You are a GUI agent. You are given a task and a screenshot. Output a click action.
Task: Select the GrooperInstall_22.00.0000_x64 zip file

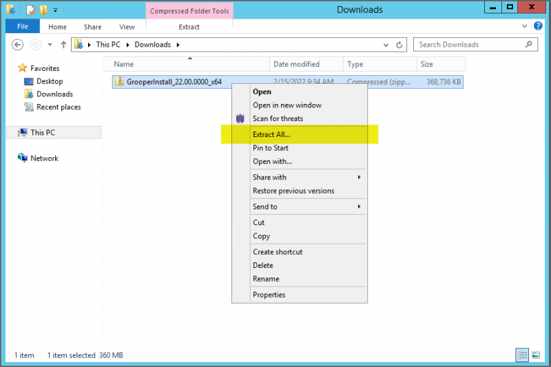click(x=174, y=82)
